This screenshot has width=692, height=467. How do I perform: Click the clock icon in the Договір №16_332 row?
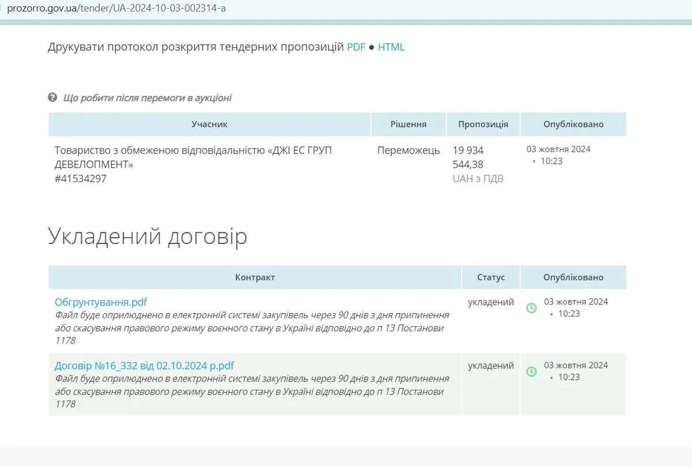click(532, 371)
